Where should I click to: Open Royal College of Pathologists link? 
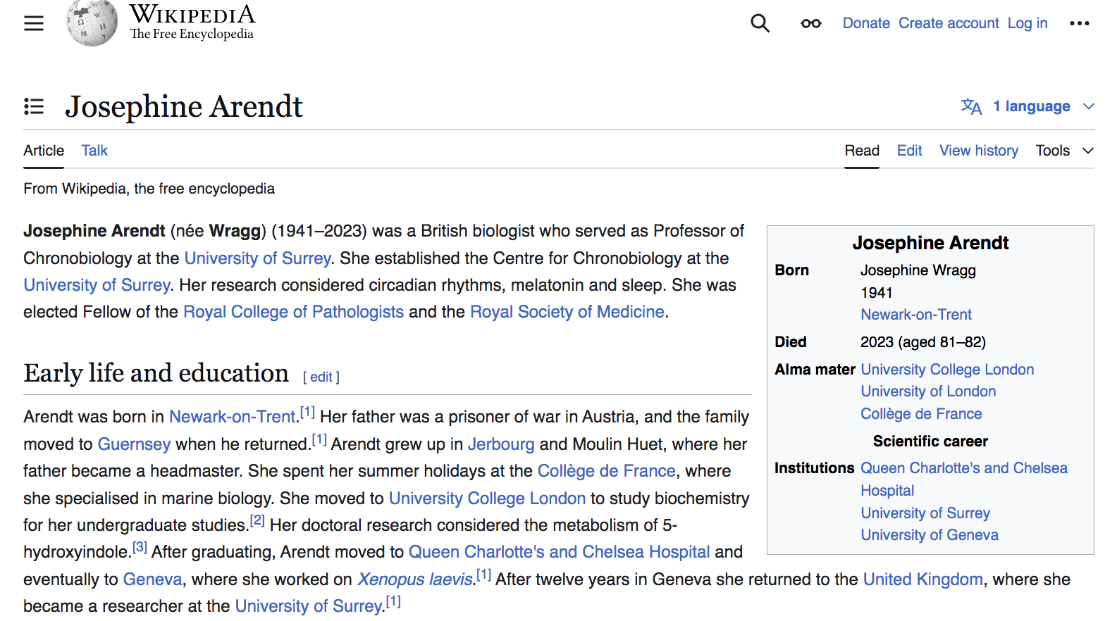[293, 312]
